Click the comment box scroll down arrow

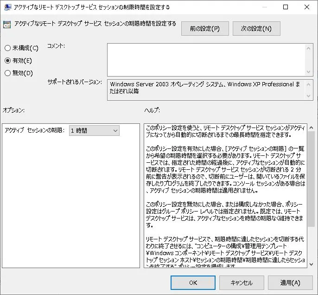(308, 71)
